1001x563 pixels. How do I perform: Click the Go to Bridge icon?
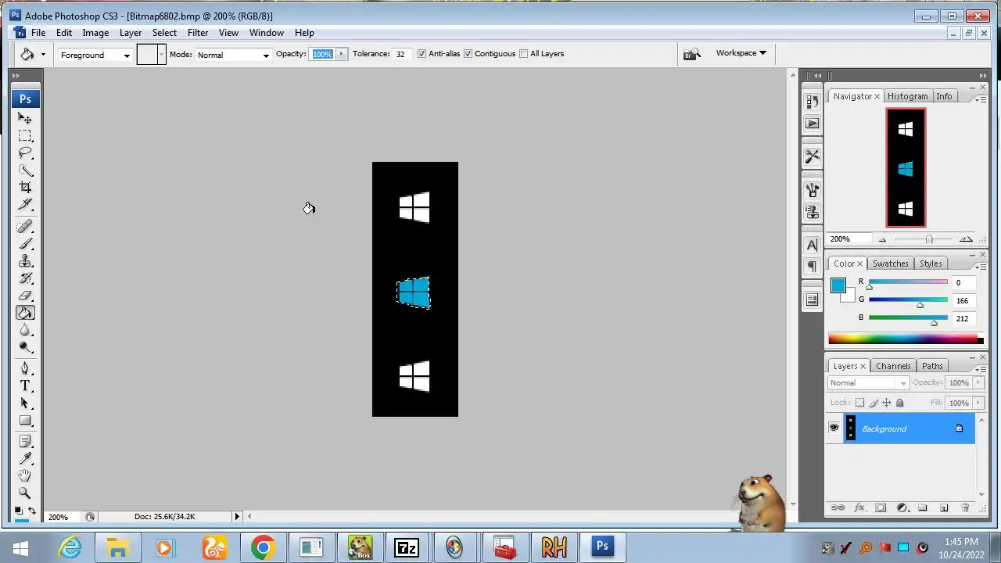[x=691, y=54]
